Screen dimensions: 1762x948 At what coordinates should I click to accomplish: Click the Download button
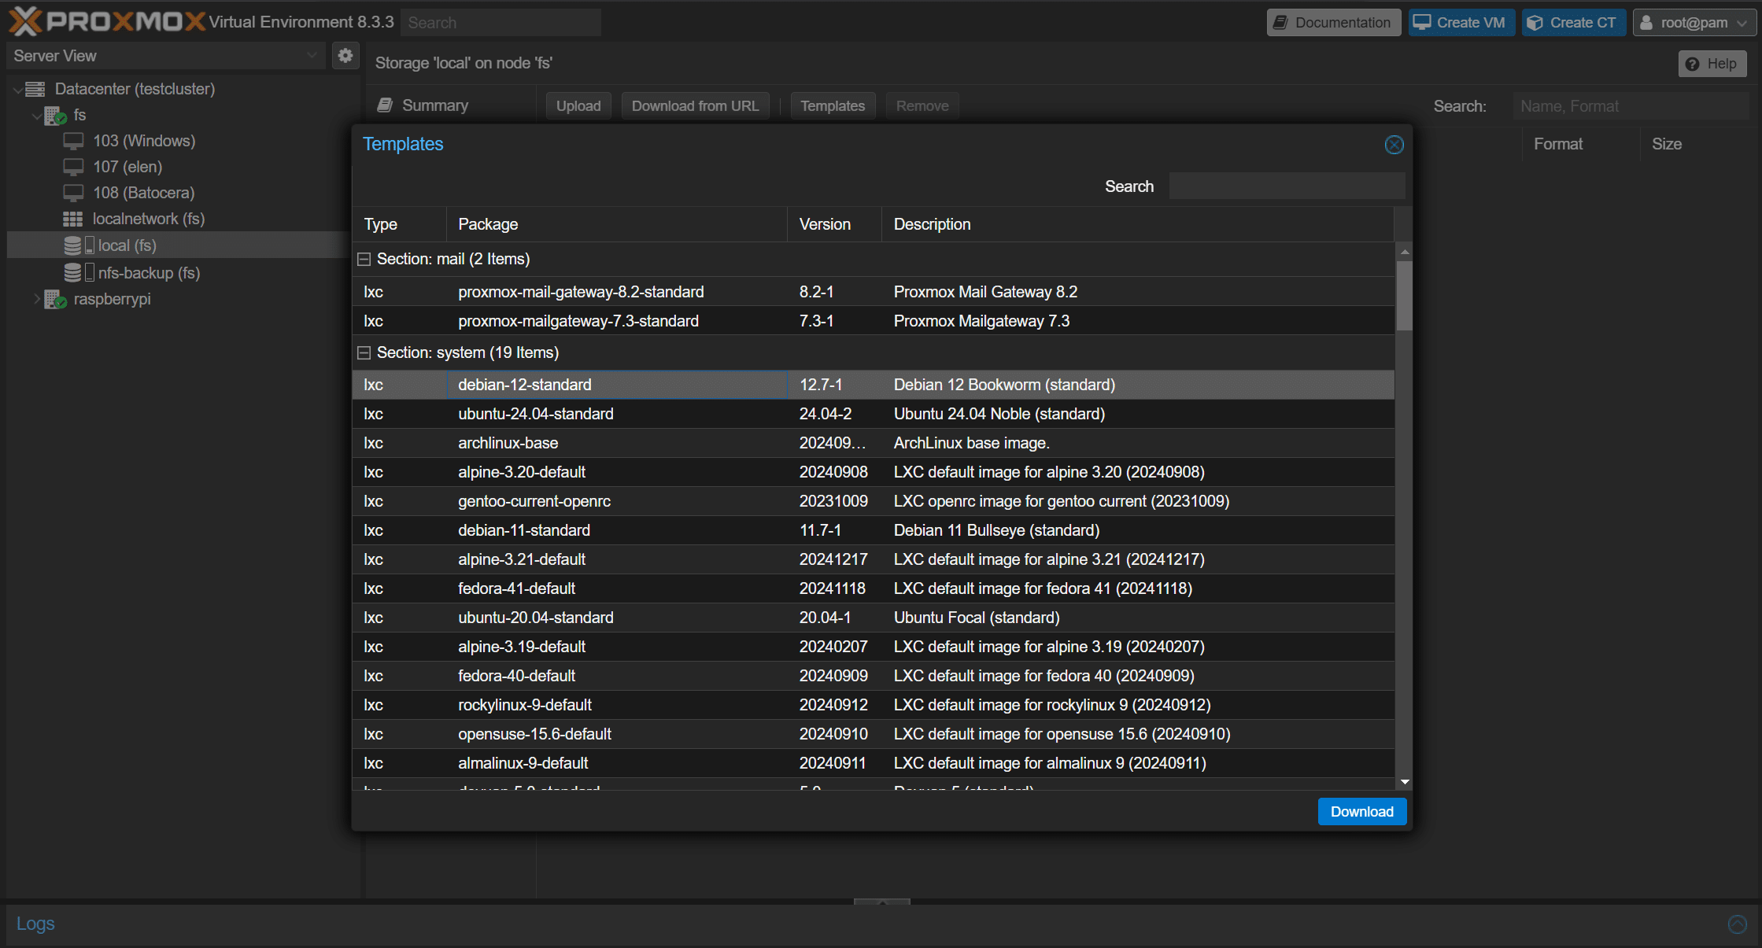click(1361, 812)
